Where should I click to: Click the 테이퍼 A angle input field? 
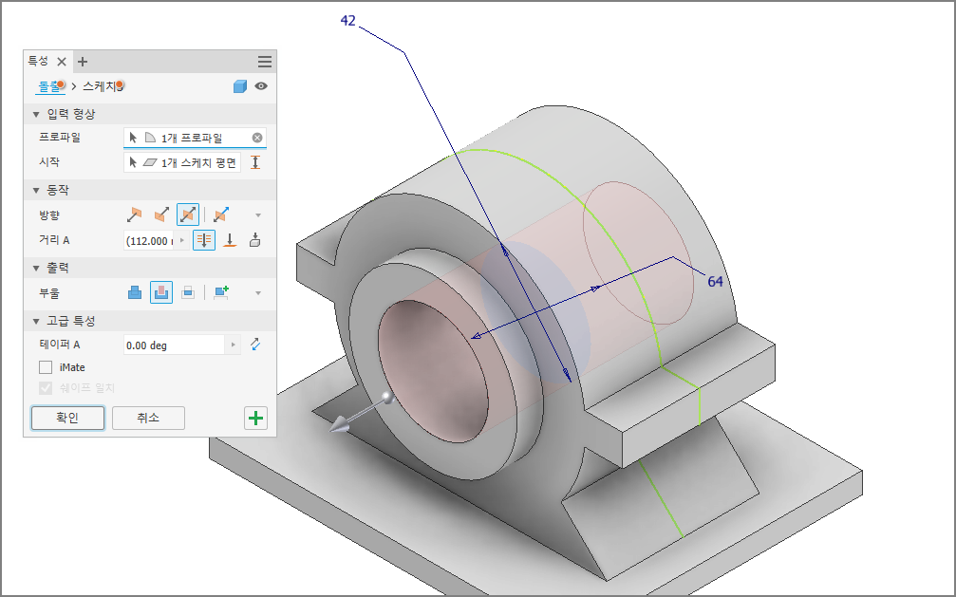coord(175,345)
